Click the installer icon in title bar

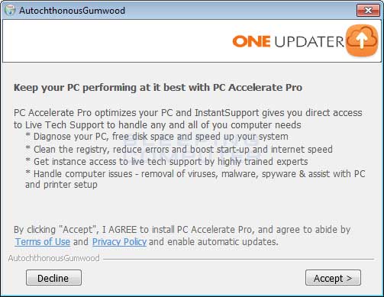(10, 10)
